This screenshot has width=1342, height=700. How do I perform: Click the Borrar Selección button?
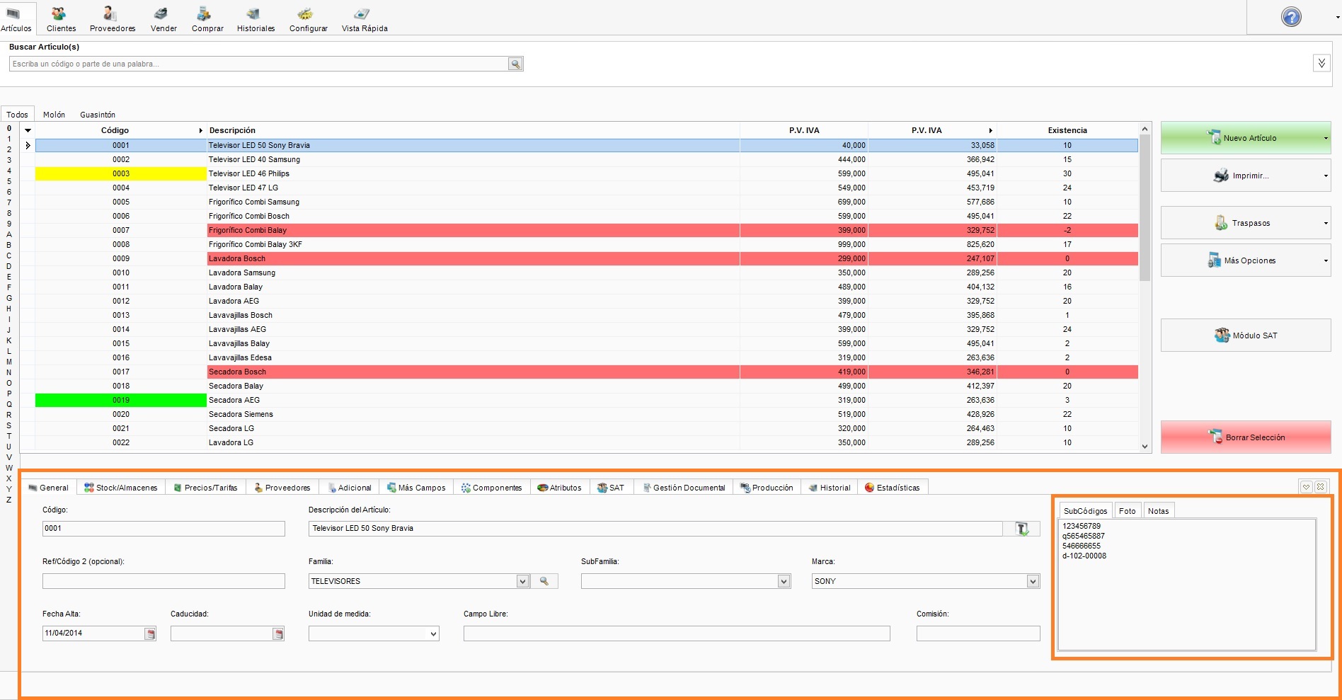[1246, 437]
